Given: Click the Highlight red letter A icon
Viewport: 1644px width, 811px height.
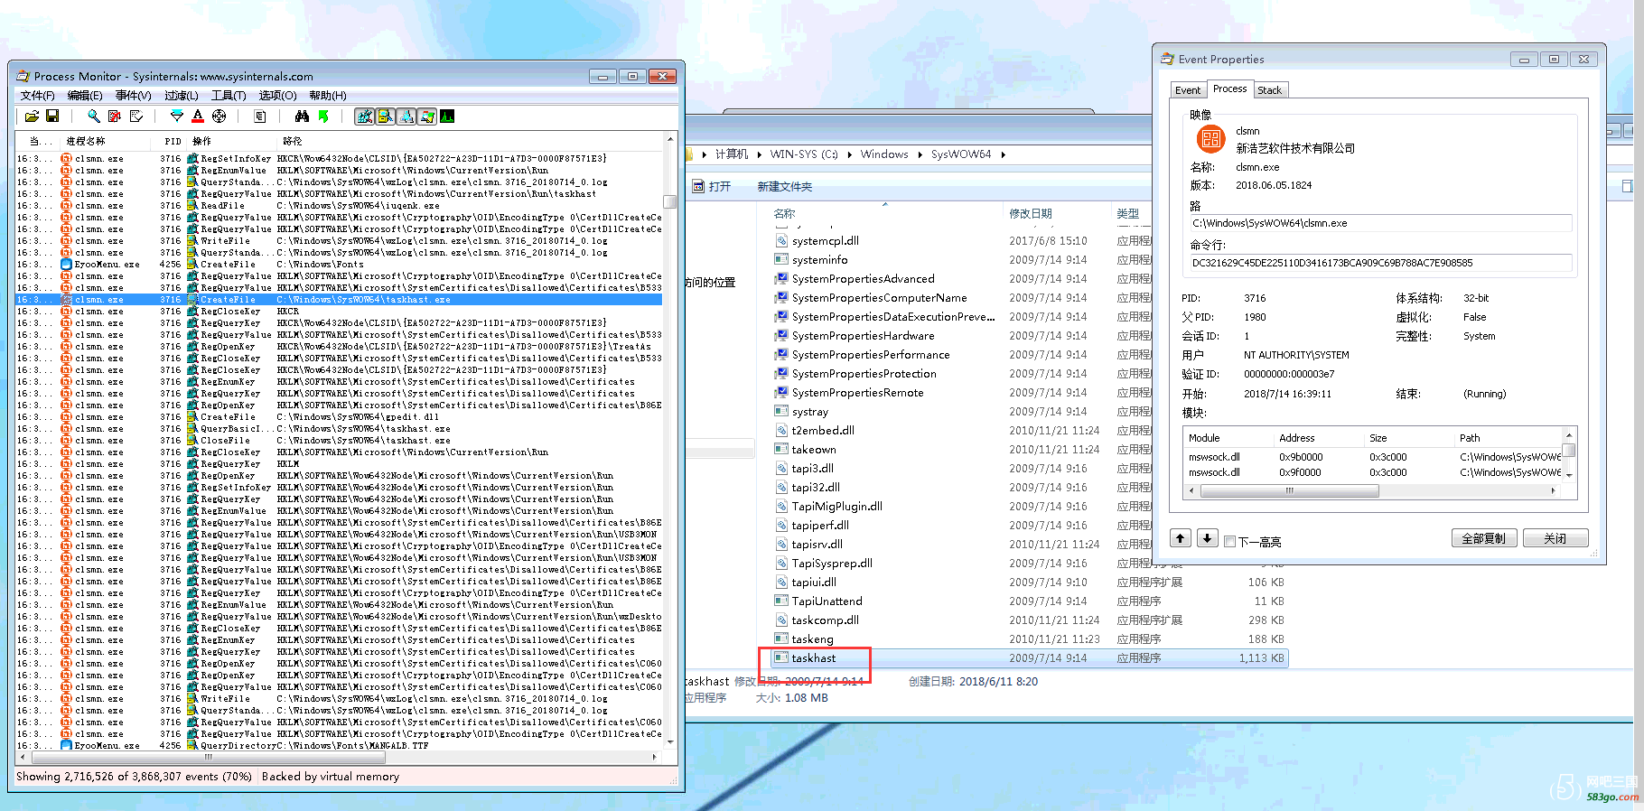Looking at the screenshot, I should pyautogui.click(x=198, y=117).
